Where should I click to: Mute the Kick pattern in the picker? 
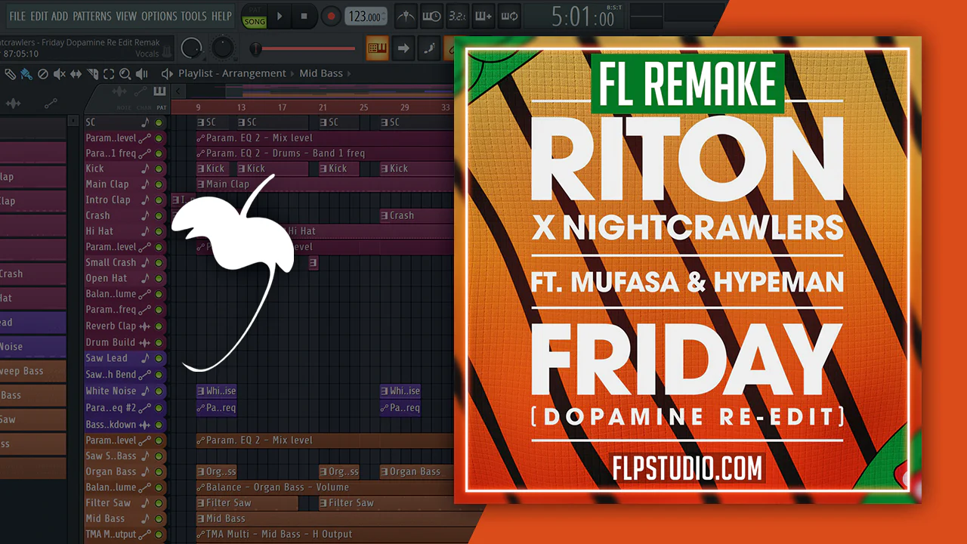tap(159, 168)
